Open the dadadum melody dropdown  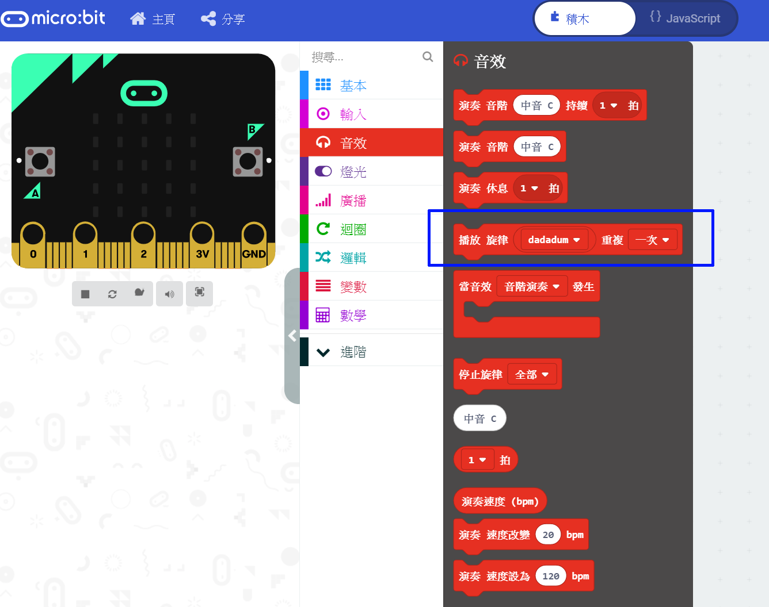554,240
